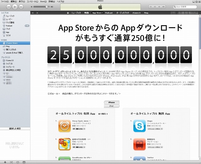Adjust the volume slider
Viewport: 201px width, 164px height.
[x=47, y=7]
